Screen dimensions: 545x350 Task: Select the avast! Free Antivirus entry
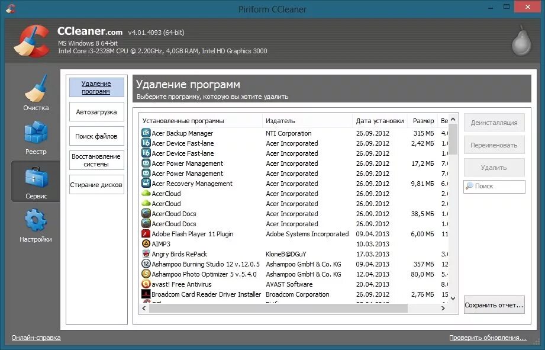[x=180, y=284]
